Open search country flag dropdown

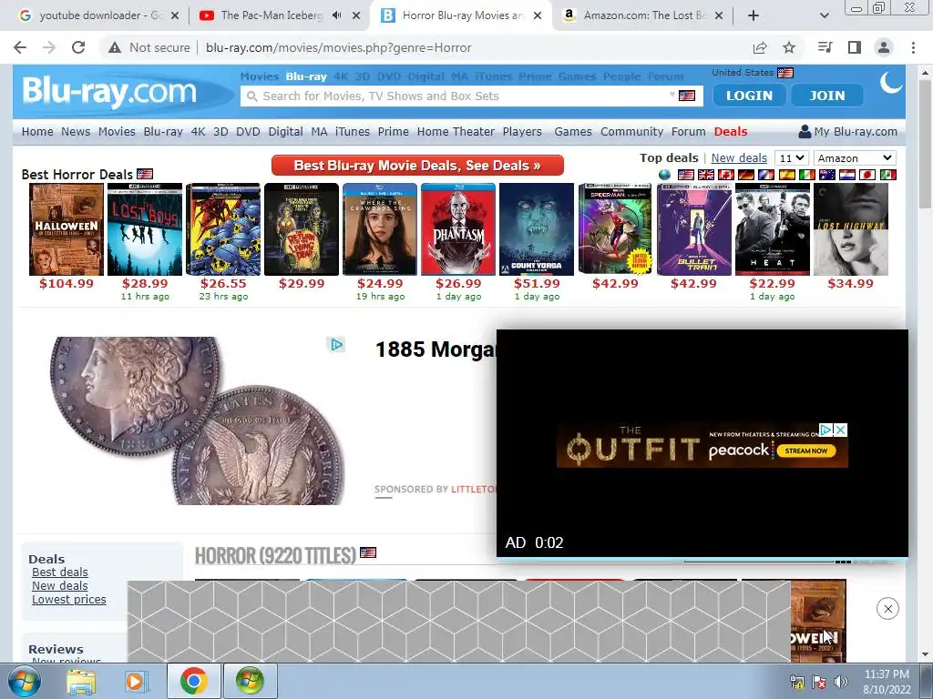[x=682, y=96]
